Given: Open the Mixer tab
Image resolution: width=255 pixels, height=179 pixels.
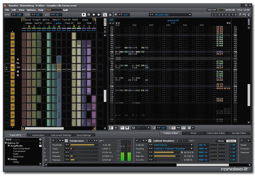Looking at the screenshot, I should click(x=193, y=133).
